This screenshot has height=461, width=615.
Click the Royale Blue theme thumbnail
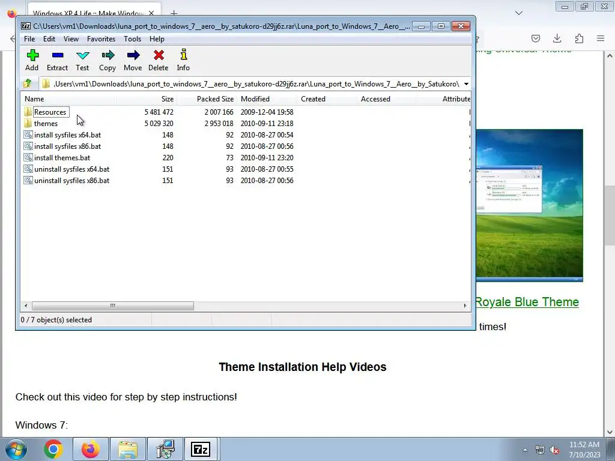pos(530,205)
